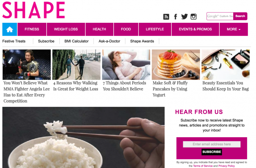Open the RSS feed icon

[x=166, y=17]
